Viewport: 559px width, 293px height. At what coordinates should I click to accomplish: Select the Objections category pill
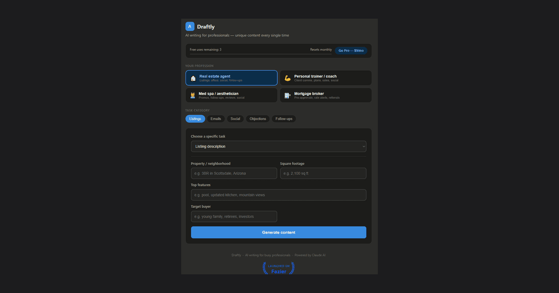click(258, 119)
